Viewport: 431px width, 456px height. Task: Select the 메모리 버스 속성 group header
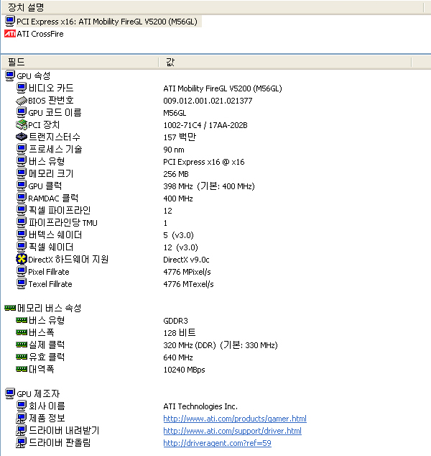point(43,308)
